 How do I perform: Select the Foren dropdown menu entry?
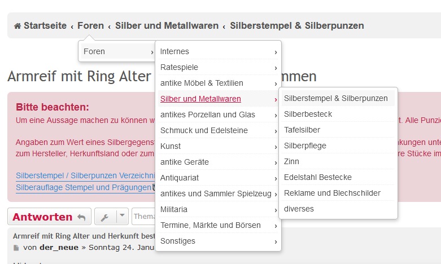point(94,51)
